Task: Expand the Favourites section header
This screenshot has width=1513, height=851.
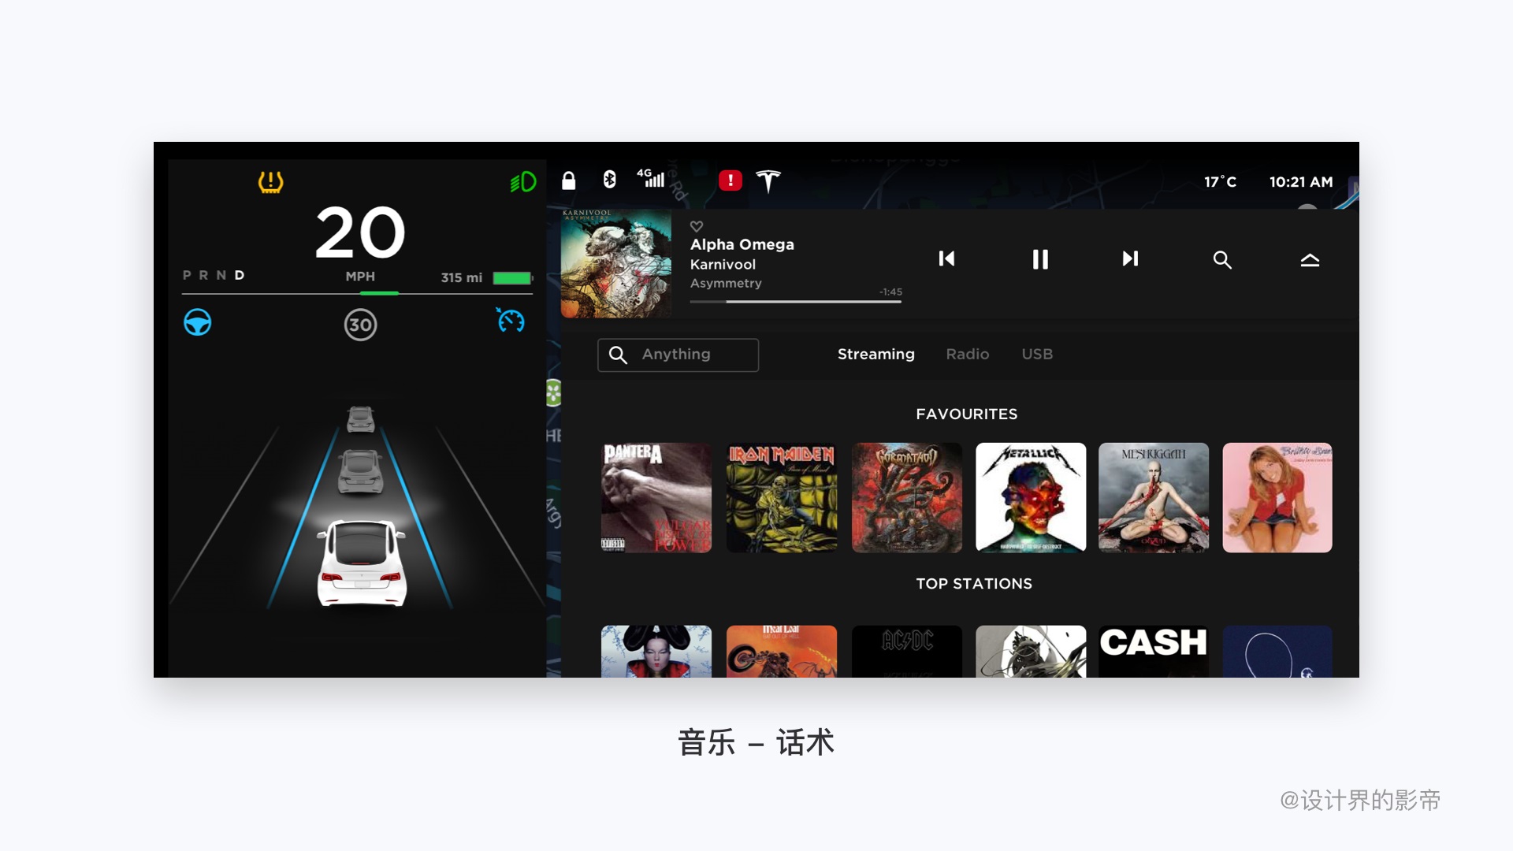Action: pos(965,415)
